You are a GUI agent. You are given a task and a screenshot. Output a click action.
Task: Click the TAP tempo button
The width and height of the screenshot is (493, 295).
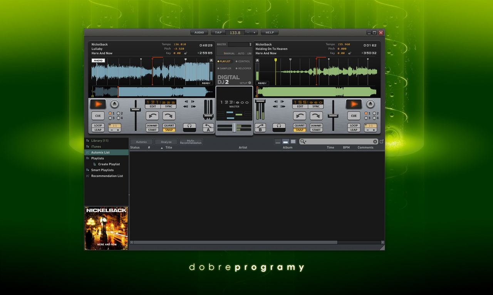click(218, 32)
